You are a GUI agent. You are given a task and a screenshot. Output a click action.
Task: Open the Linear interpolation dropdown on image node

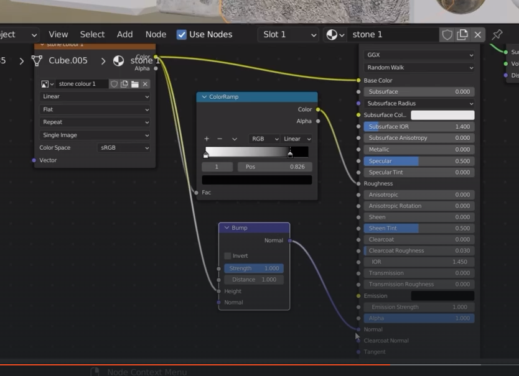[x=95, y=96]
